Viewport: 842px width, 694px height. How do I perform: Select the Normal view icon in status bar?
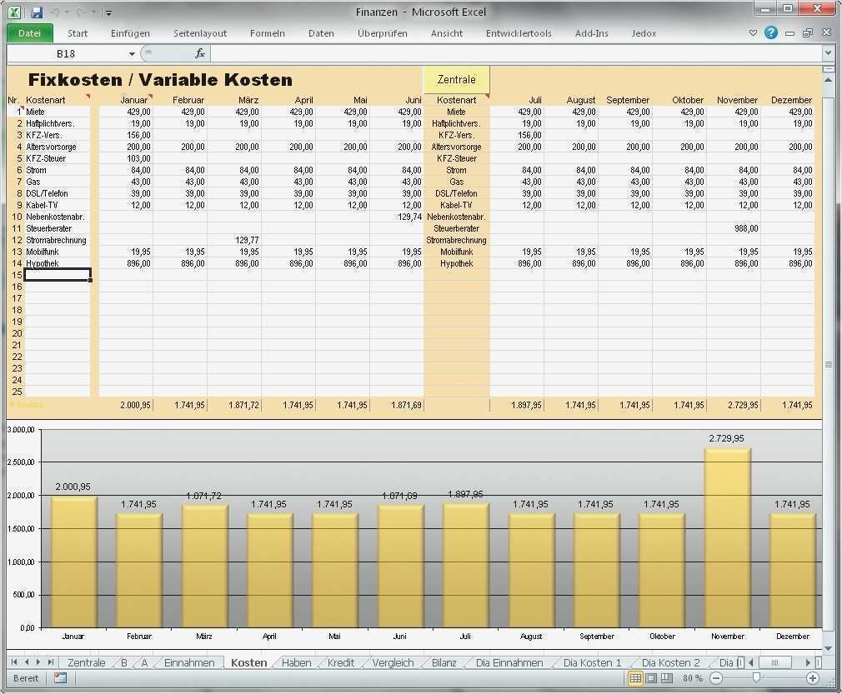636,679
